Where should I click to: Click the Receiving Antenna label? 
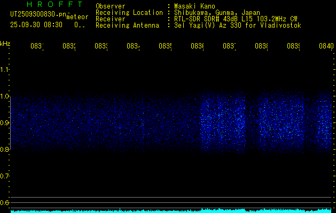[x=128, y=26]
